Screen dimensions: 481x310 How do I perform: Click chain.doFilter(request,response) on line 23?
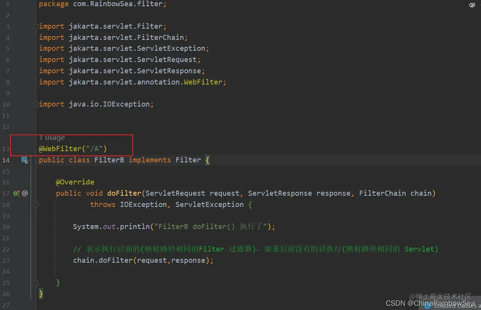[x=143, y=260]
